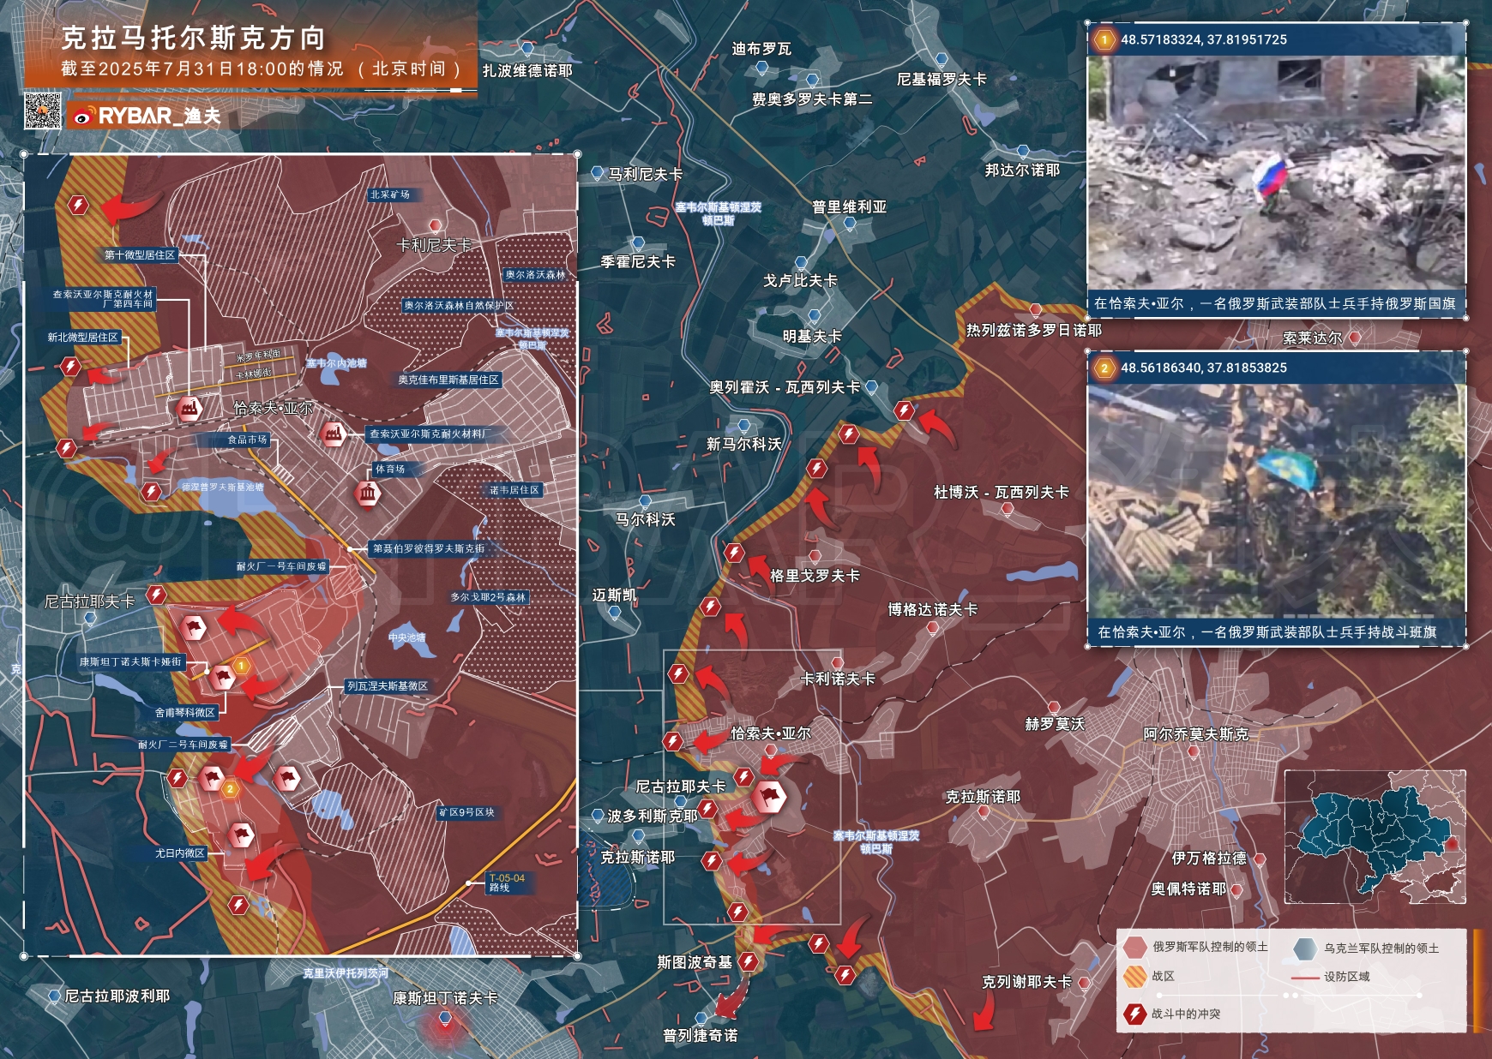Click conflict marker beside 斯图波奇基 label

click(x=748, y=962)
